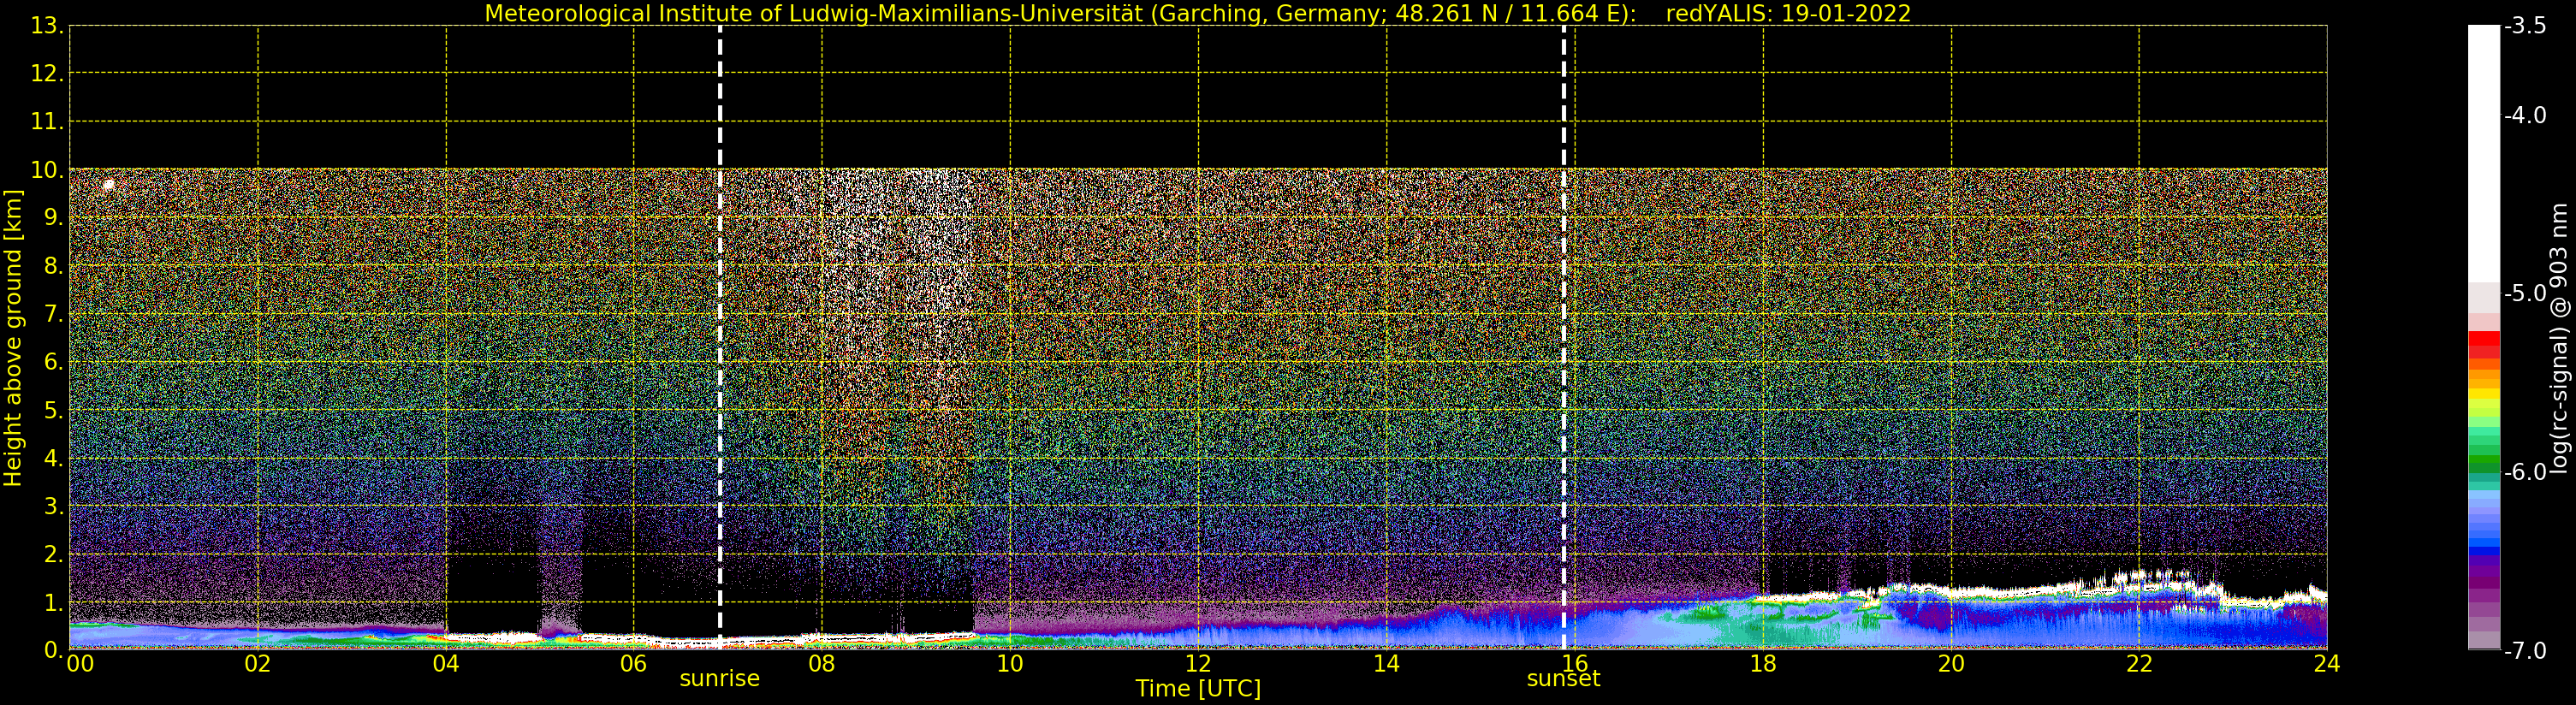Click the "1." height axis tick label
This screenshot has width=2576, height=705.
53,603
